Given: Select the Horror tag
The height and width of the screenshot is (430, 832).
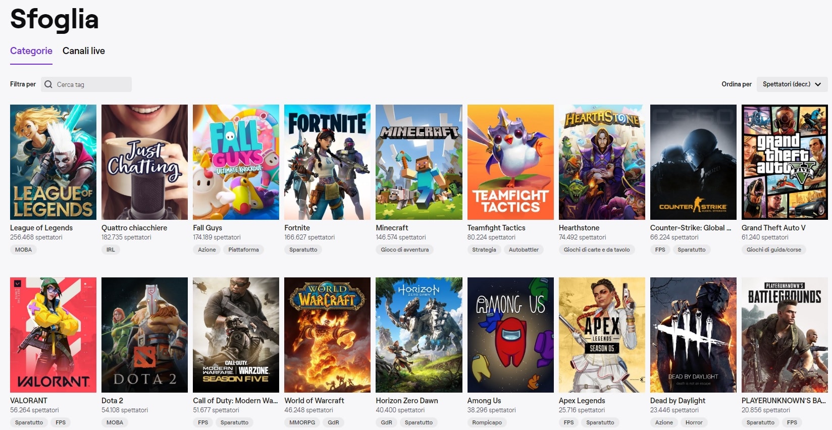Looking at the screenshot, I should coord(694,422).
